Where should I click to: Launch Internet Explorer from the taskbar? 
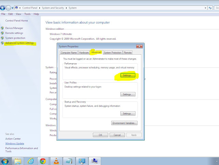pos(31,161)
